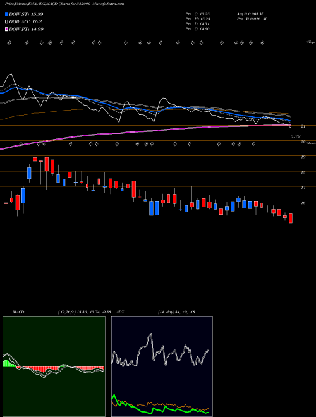The image size is (316, 417).
Task: Click the 'Pre V: 0.026 M' value
Action: pyautogui.click(x=253, y=19)
